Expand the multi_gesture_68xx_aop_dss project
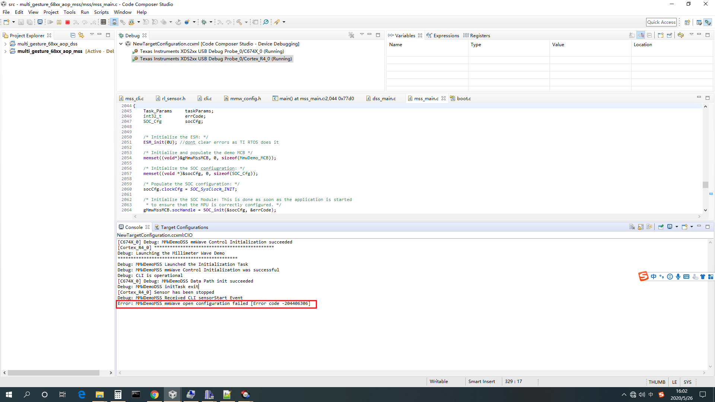Image resolution: width=715 pixels, height=402 pixels. [5, 44]
